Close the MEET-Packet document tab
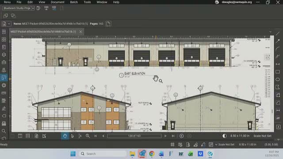283x159 pixels. [80, 32]
